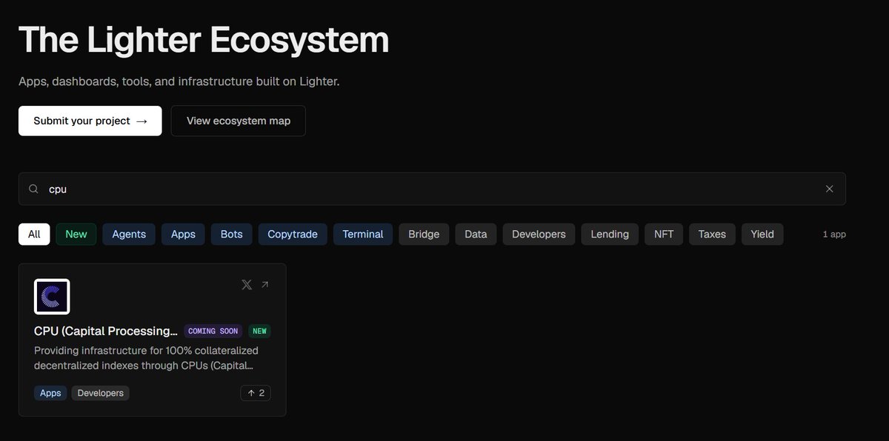Upvote the CPU project

(256, 393)
